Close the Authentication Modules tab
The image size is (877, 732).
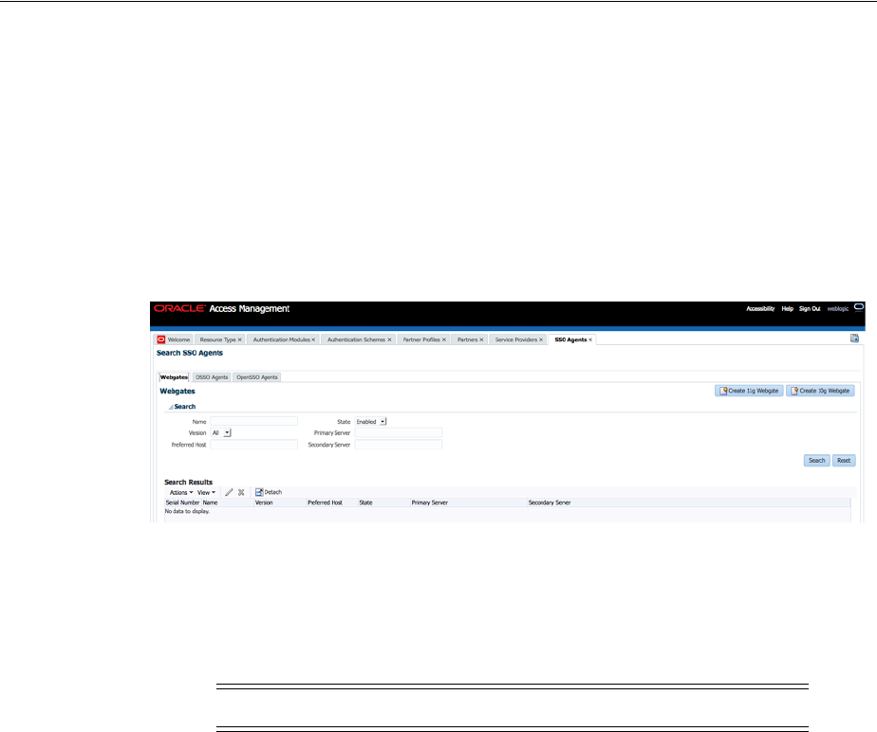point(313,339)
